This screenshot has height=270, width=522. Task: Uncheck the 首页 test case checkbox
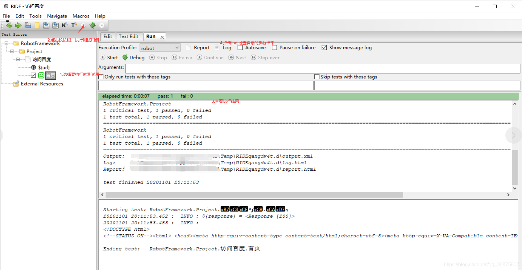(x=33, y=75)
